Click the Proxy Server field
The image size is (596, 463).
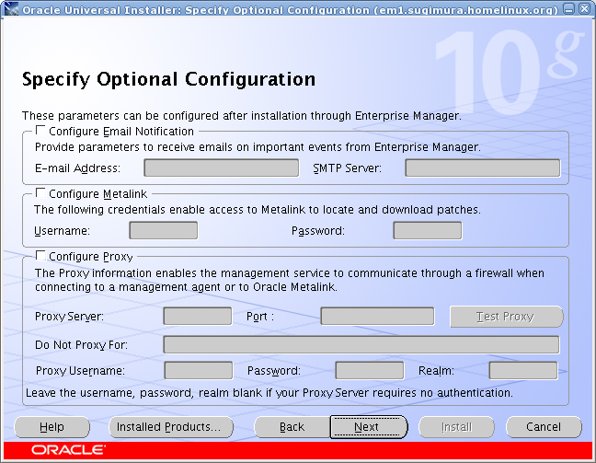pyautogui.click(x=198, y=316)
